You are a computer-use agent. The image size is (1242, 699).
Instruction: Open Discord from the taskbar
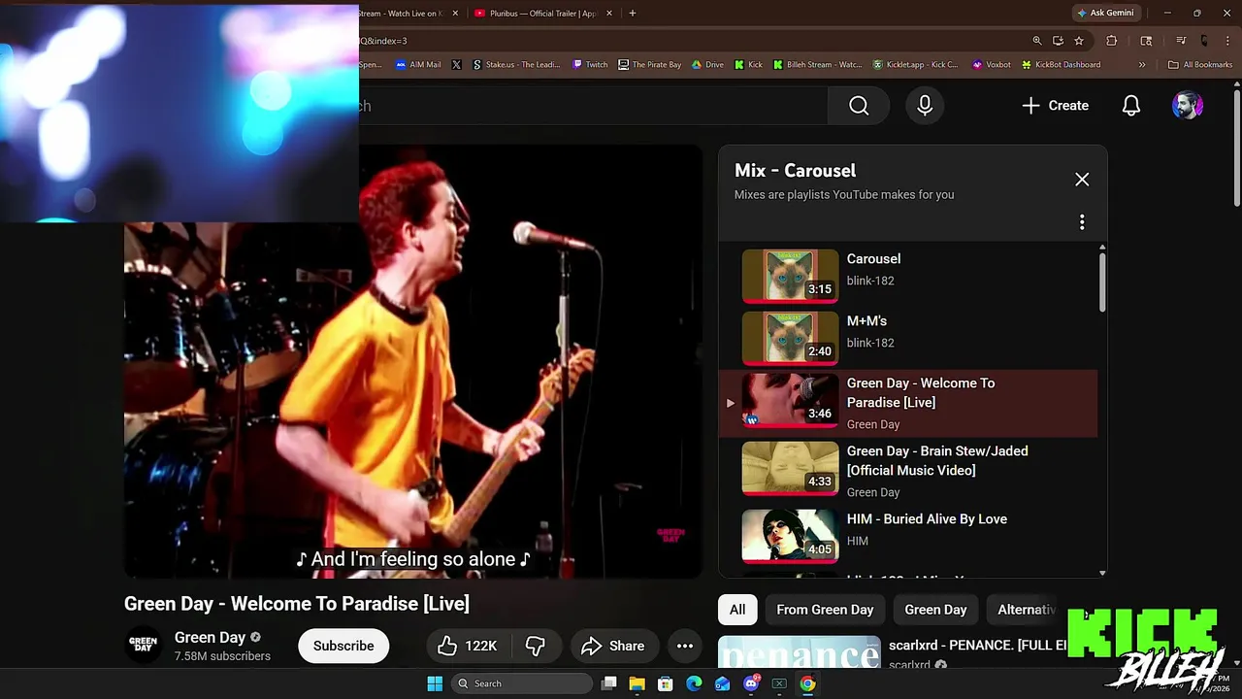[751, 683]
